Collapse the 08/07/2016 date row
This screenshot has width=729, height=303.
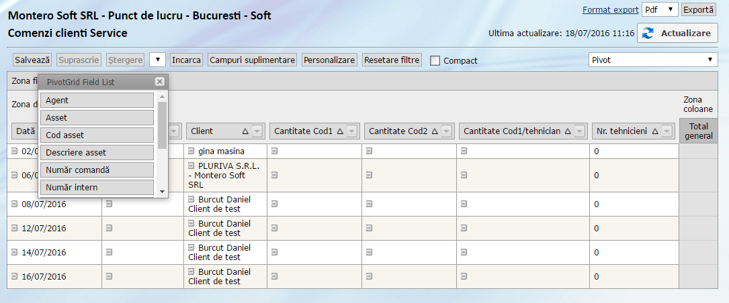click(15, 204)
